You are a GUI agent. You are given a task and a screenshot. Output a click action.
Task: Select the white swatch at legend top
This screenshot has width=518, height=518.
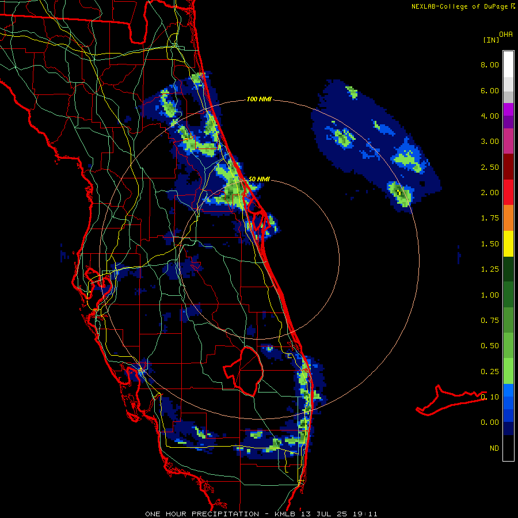click(508, 64)
